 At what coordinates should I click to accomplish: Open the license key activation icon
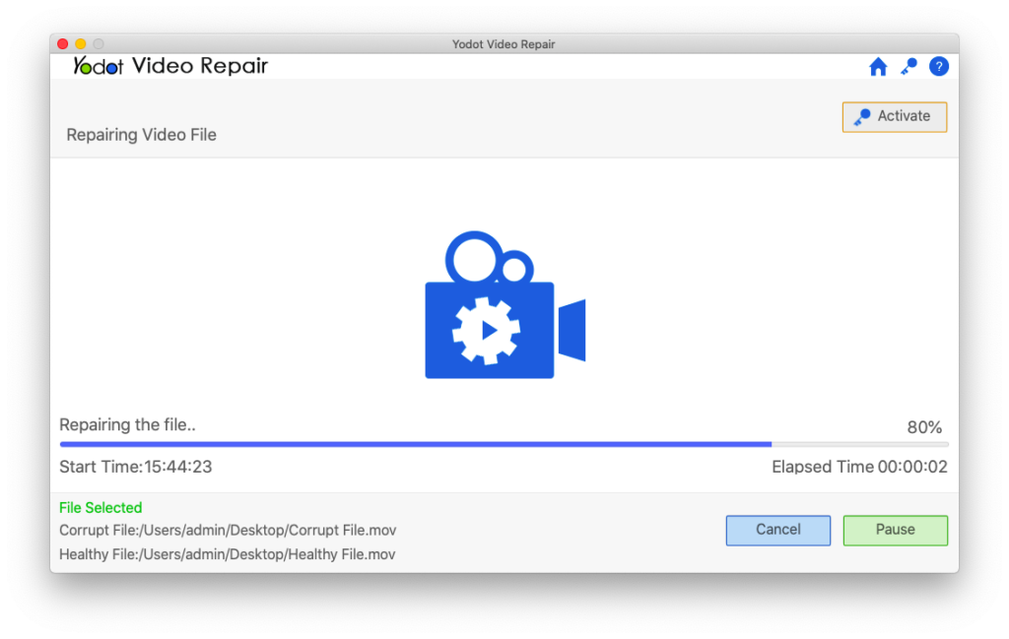908,67
